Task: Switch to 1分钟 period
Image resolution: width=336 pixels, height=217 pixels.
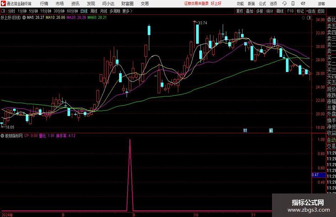Action: click(22, 11)
